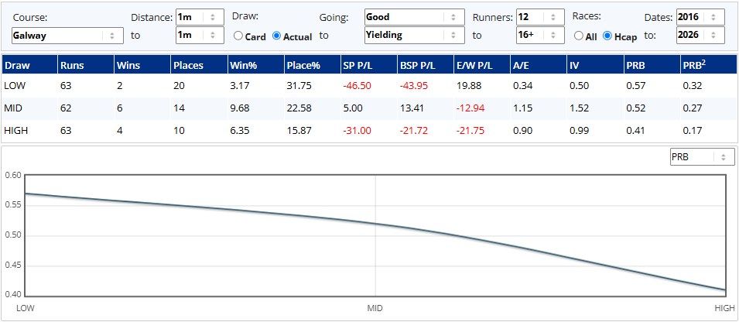Click the MID point on PRB chart

(x=375, y=224)
